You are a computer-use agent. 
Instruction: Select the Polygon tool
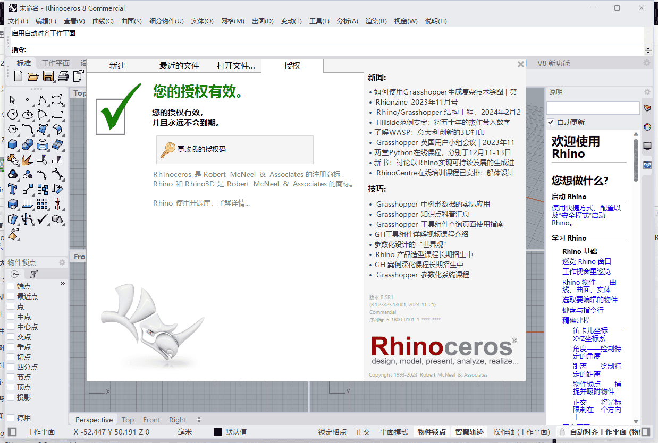(12, 129)
